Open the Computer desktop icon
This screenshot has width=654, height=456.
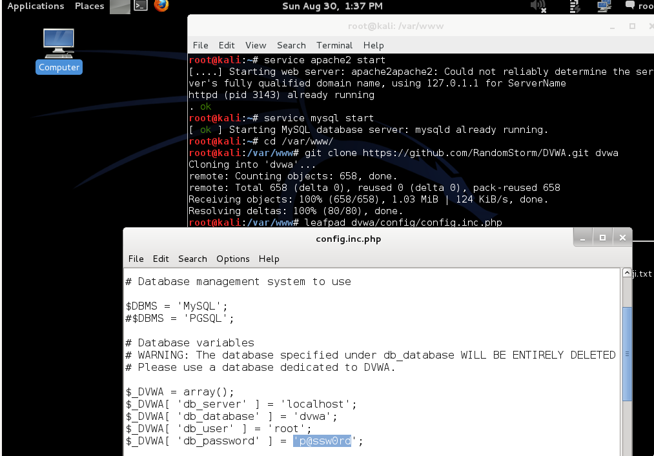59,50
